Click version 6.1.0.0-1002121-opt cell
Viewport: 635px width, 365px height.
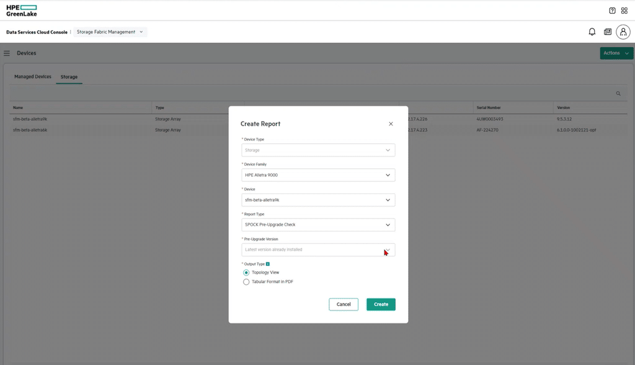pyautogui.click(x=576, y=130)
